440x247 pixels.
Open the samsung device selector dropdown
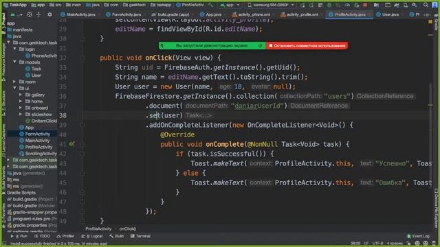pos(271,5)
